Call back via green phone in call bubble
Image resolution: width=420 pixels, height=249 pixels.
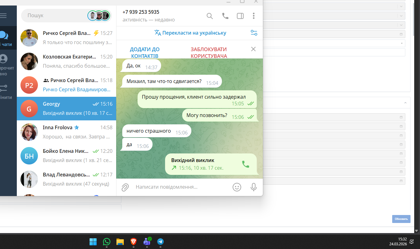[x=245, y=164]
